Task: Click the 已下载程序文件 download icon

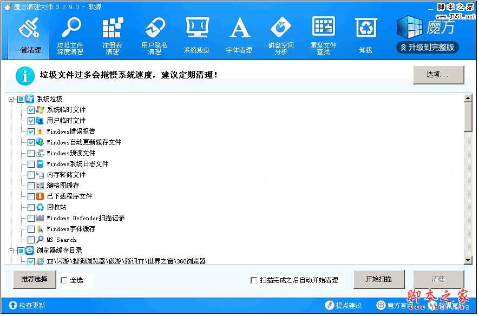Action: pos(40,196)
